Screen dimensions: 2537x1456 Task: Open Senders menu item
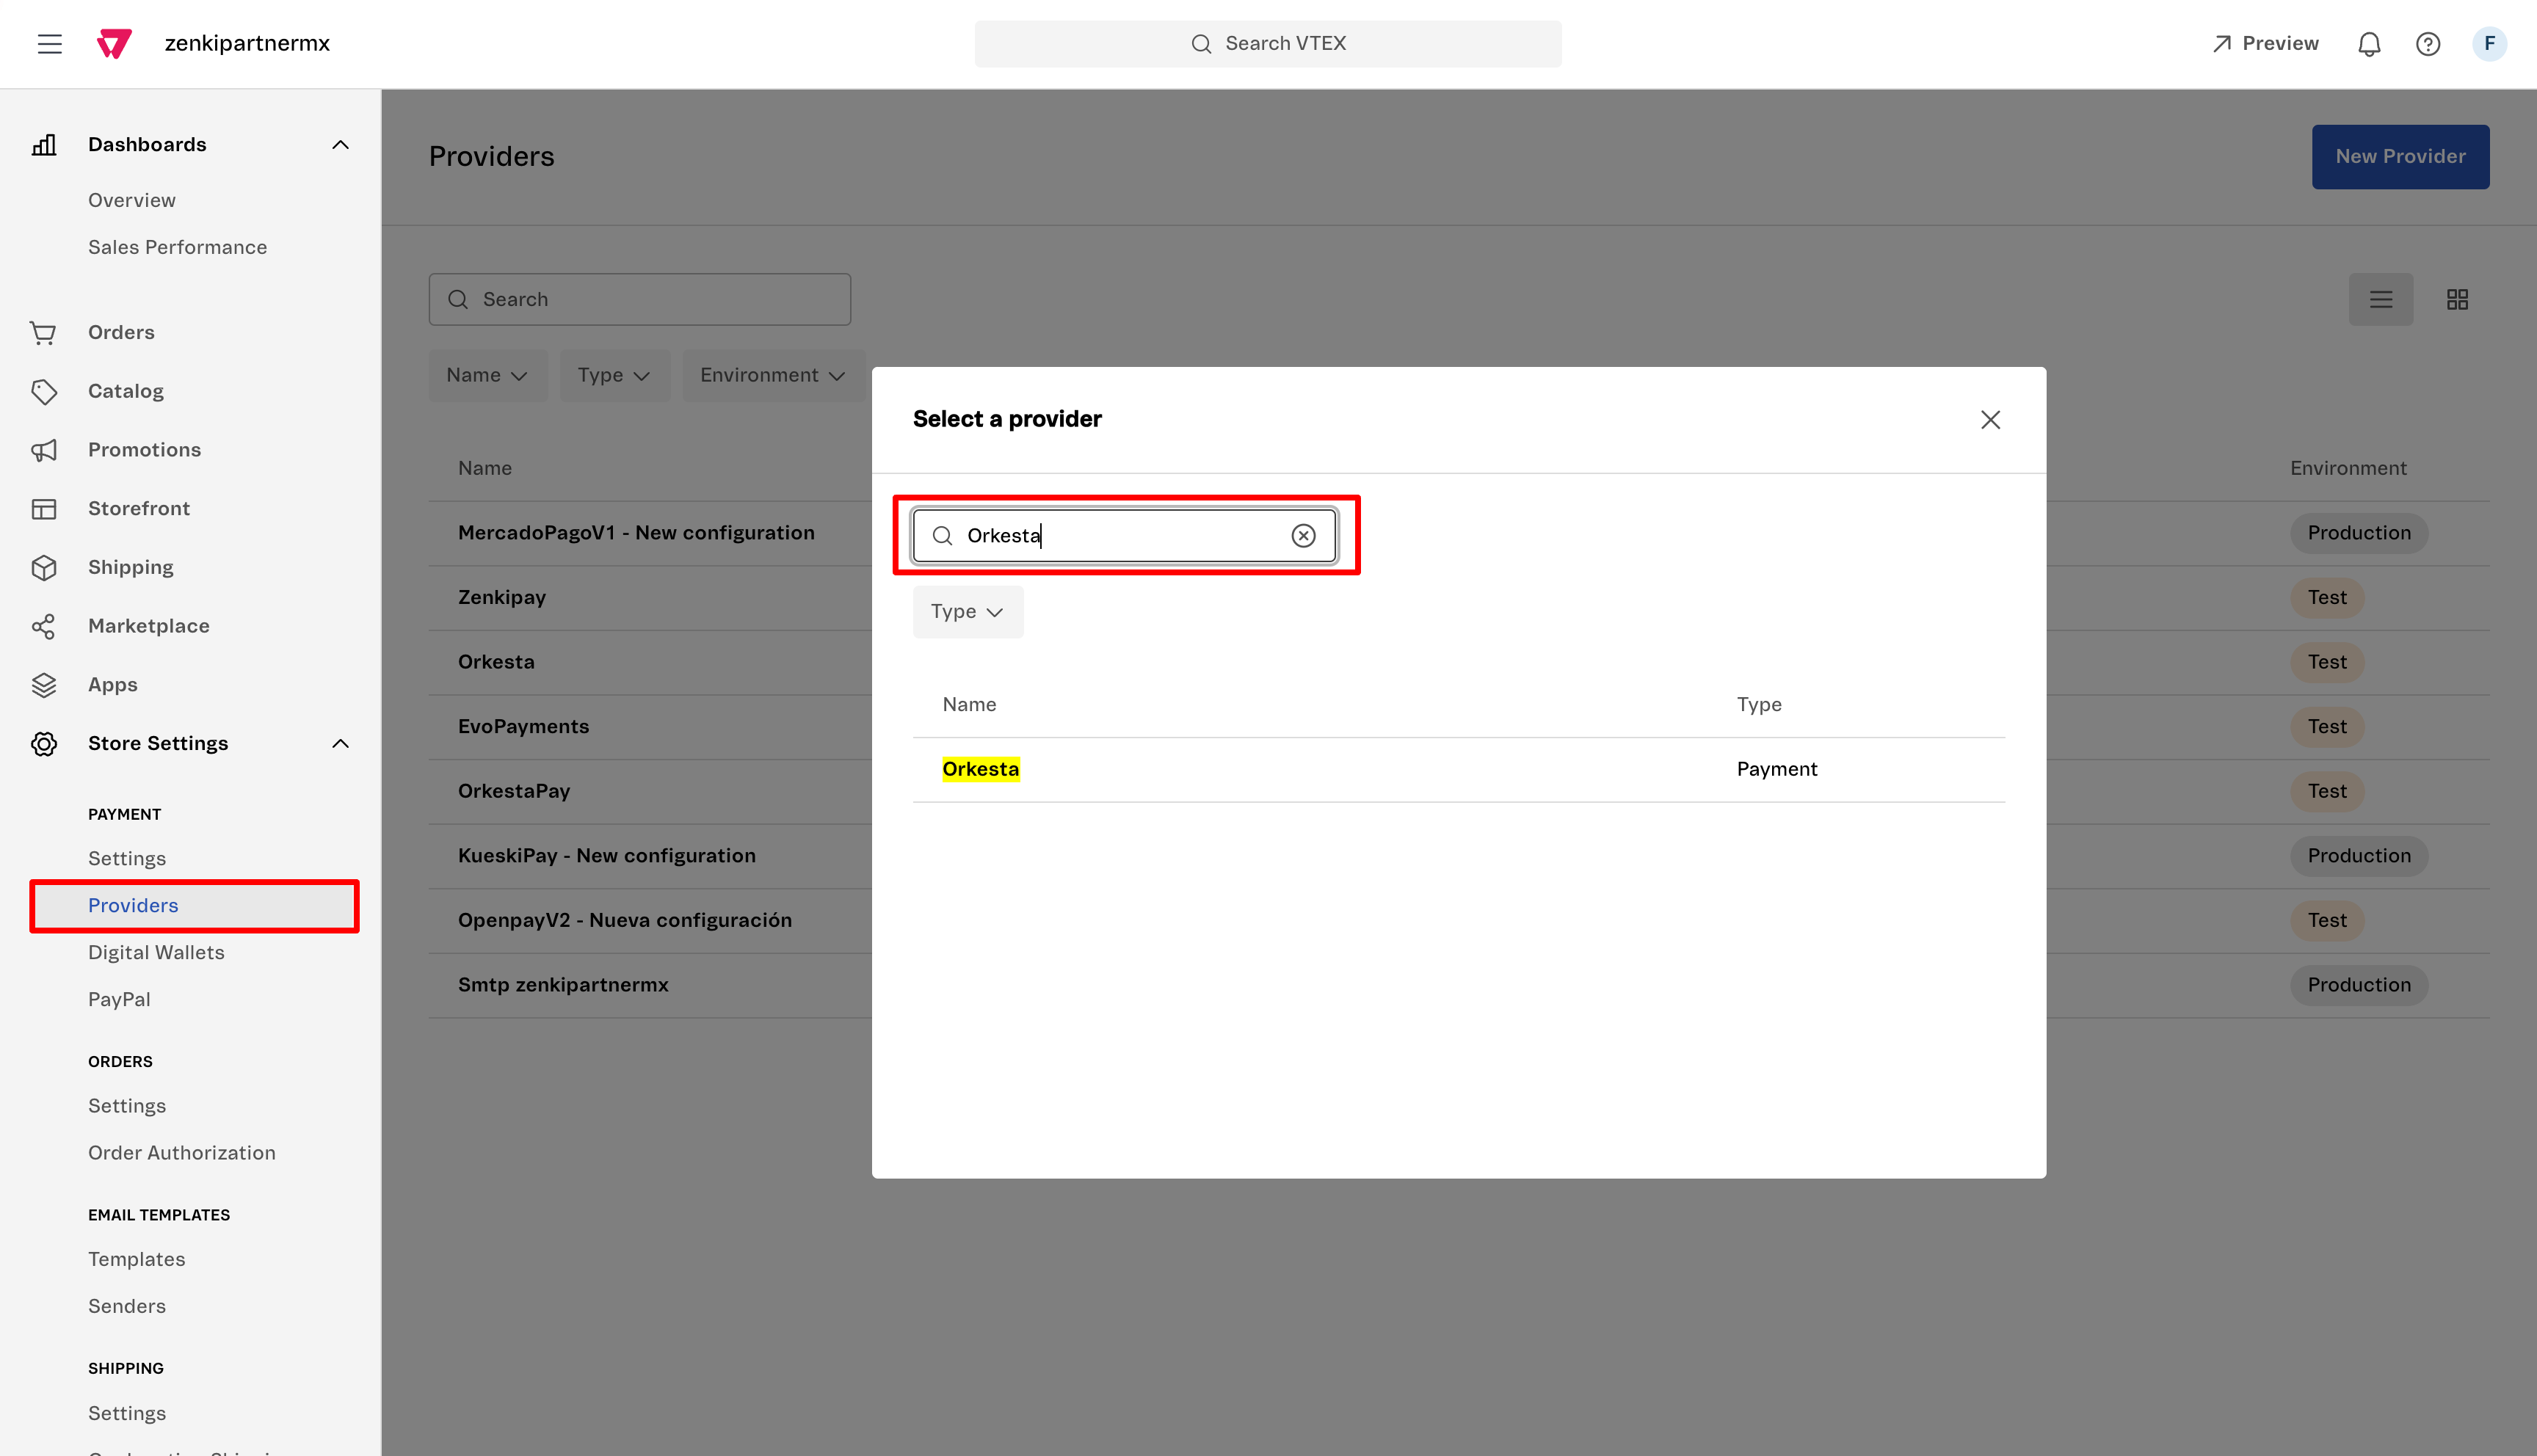[x=127, y=1307]
